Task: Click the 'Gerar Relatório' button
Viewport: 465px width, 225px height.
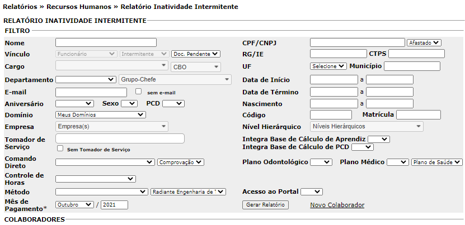Action: point(266,205)
